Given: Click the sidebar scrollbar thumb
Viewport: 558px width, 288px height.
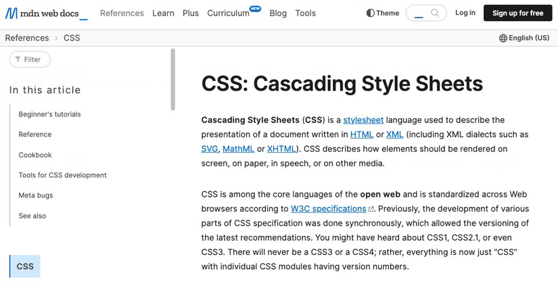Looking at the screenshot, I should point(173,79).
